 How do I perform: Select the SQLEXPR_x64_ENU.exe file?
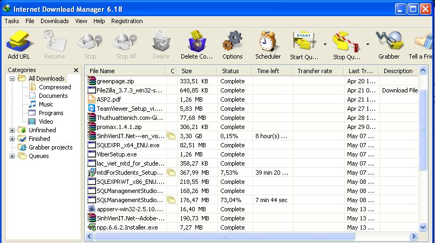128,145
